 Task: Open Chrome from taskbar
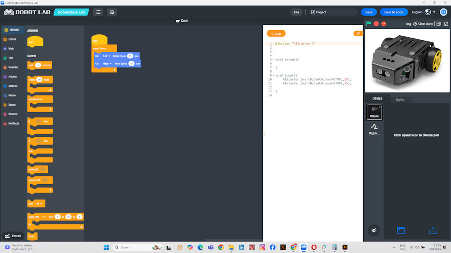(x=221, y=247)
